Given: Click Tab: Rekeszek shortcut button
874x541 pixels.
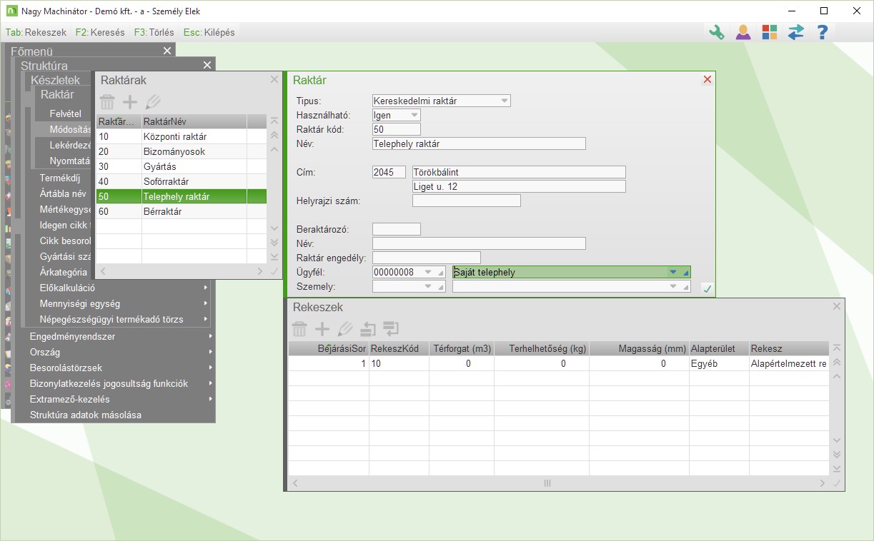Looking at the screenshot, I should pyautogui.click(x=36, y=32).
